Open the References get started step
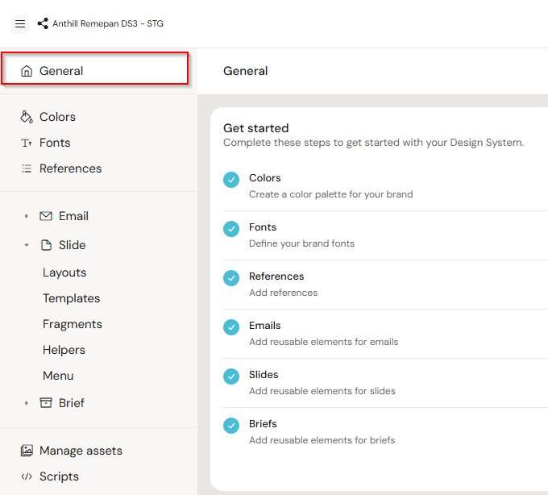Image resolution: width=548 pixels, height=495 pixels. click(276, 277)
